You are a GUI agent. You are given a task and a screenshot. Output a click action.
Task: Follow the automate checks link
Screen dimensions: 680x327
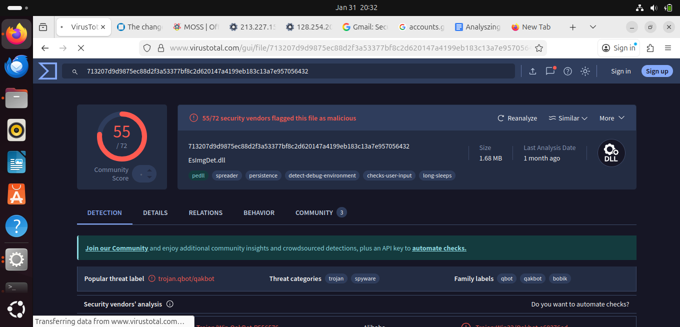439,248
